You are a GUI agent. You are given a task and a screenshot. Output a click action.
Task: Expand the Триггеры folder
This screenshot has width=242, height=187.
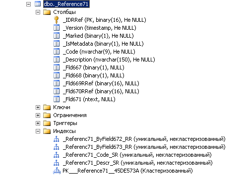[x=38, y=123]
